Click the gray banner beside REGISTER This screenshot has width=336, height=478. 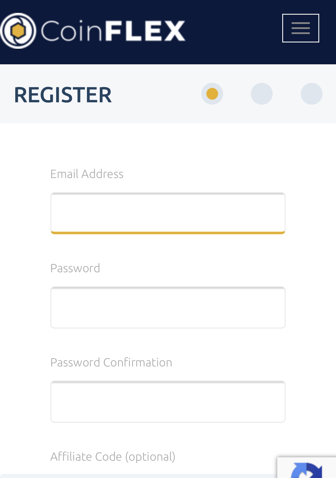(155, 94)
